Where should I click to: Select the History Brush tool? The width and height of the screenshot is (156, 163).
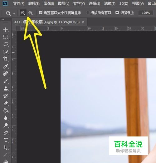[x=6, y=96]
